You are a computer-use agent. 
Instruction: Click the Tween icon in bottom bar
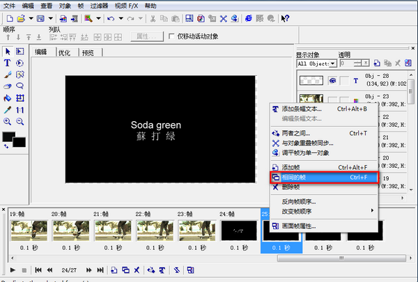[151, 270]
